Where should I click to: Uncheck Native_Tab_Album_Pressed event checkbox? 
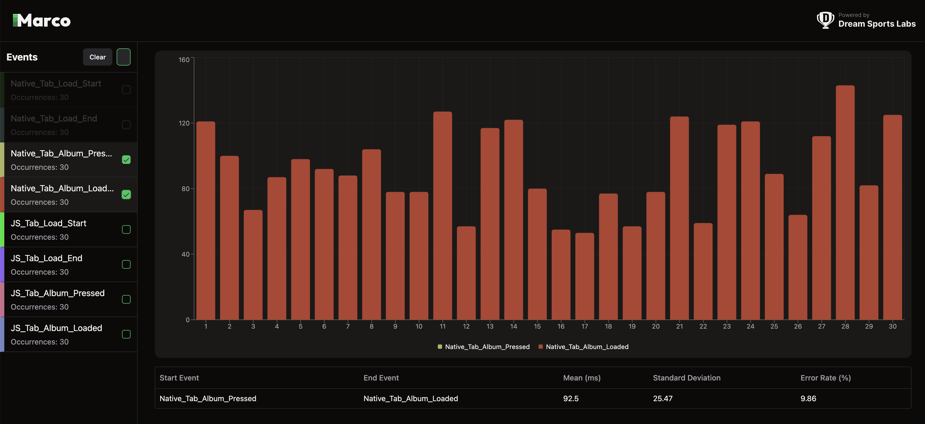pyautogui.click(x=126, y=160)
